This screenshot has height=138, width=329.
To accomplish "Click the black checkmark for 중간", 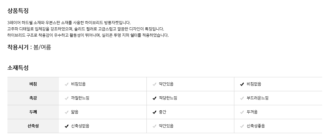I will coord(154,112).
